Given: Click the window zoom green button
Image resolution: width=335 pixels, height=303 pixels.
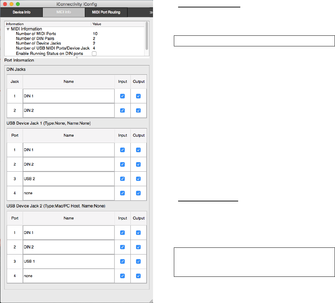Looking at the screenshot, I should click(18, 4).
